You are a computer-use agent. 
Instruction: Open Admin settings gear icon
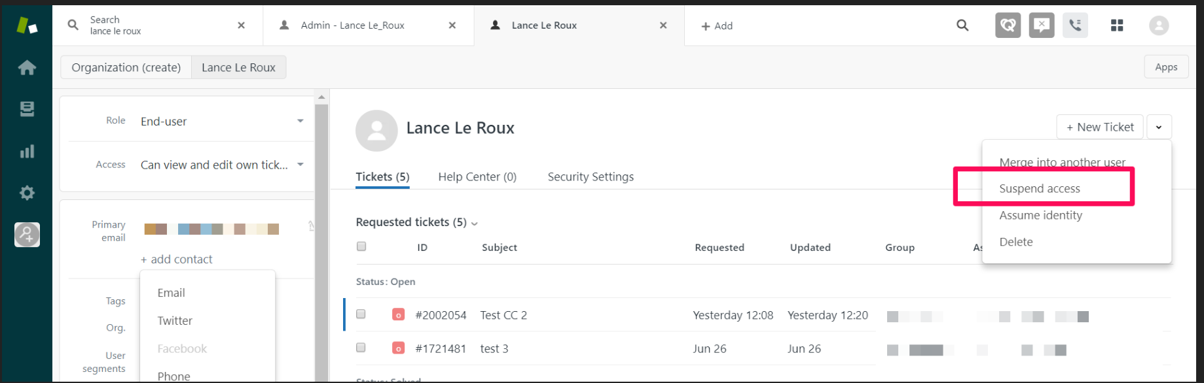pos(27,193)
